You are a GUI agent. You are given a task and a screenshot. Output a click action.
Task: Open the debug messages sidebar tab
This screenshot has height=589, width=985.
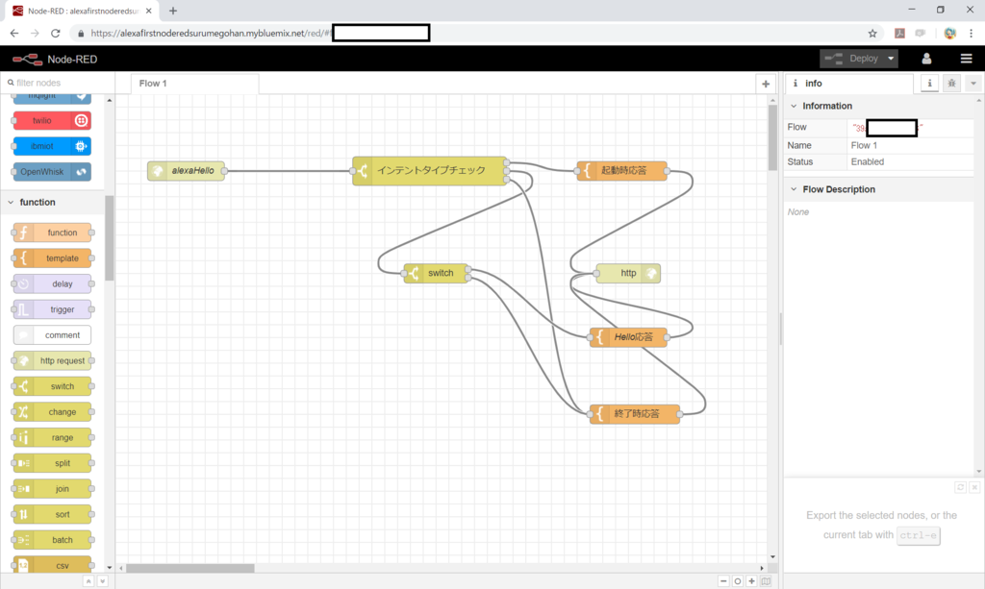coord(951,84)
